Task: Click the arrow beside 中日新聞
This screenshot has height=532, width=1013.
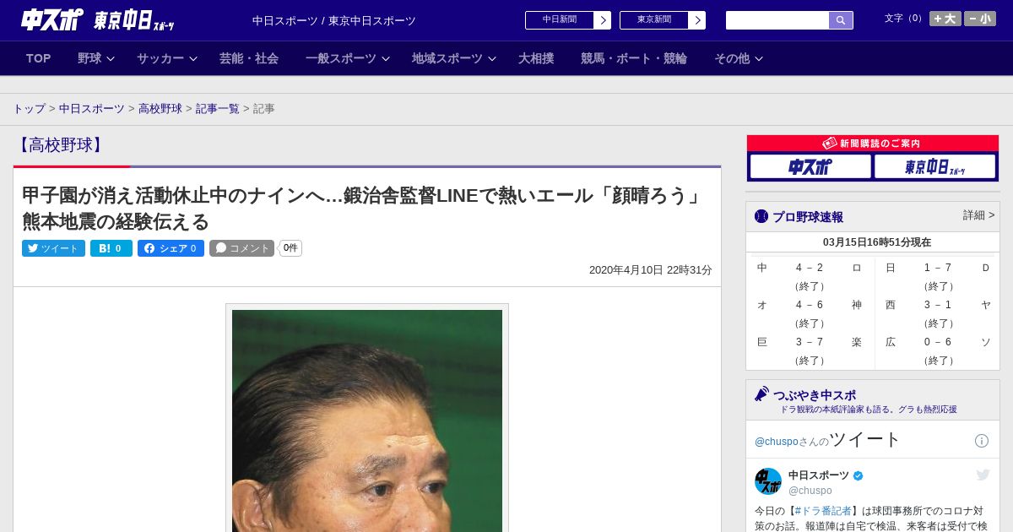Action: tap(603, 20)
